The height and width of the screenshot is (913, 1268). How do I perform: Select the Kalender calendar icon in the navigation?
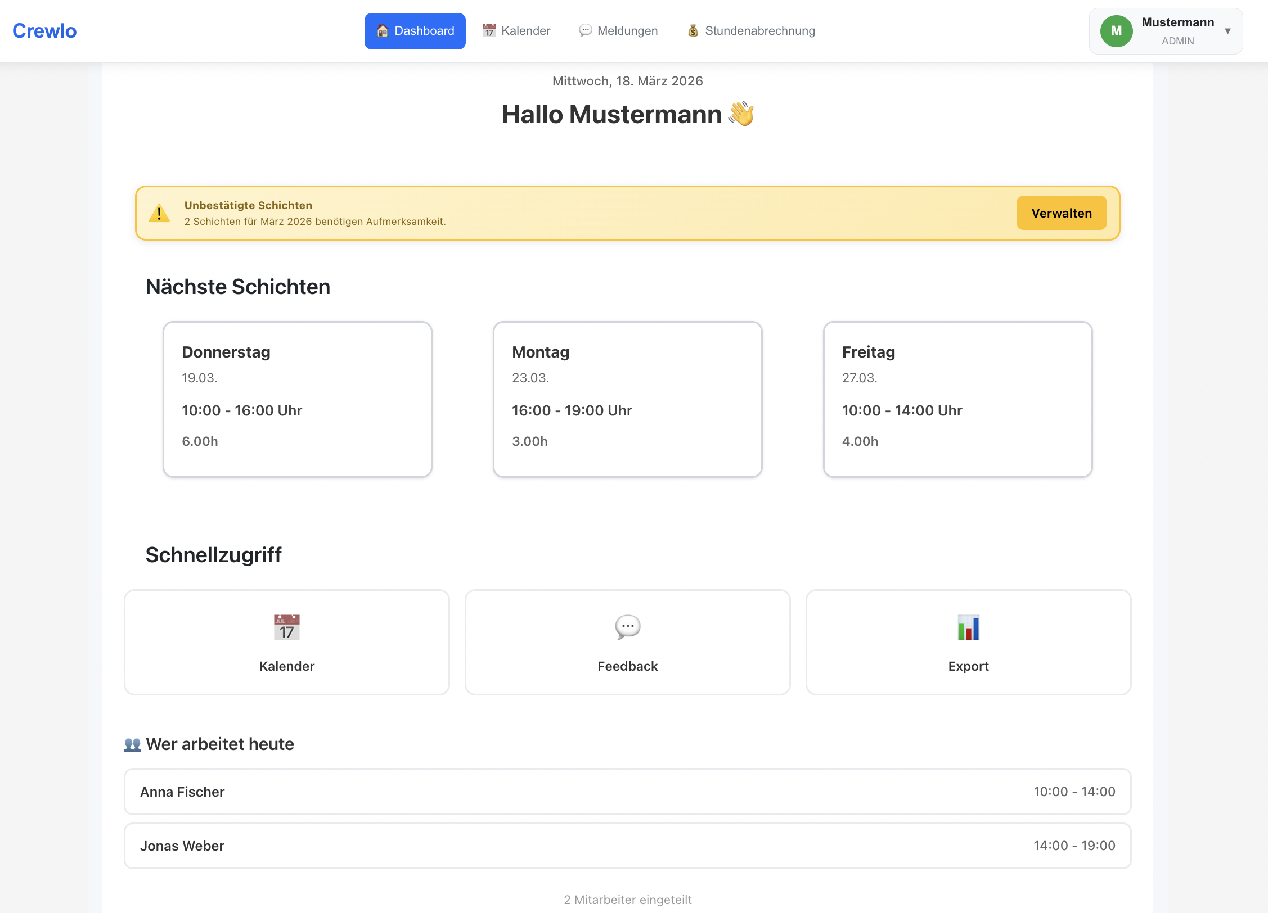pos(488,31)
